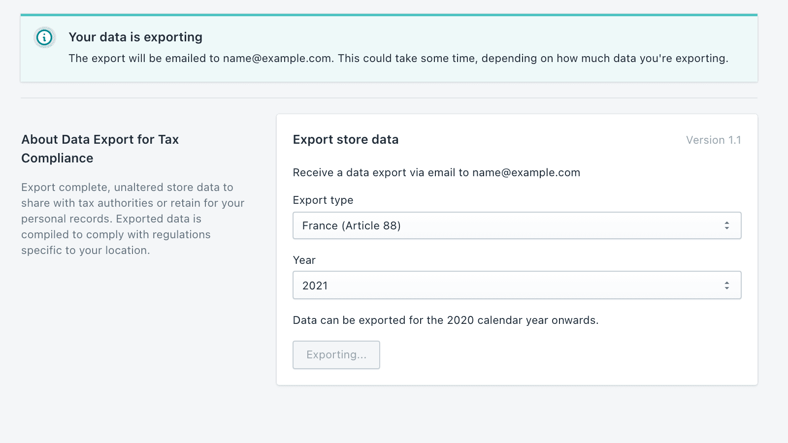
Task: Click the Export type selector arrows
Action: coord(726,225)
